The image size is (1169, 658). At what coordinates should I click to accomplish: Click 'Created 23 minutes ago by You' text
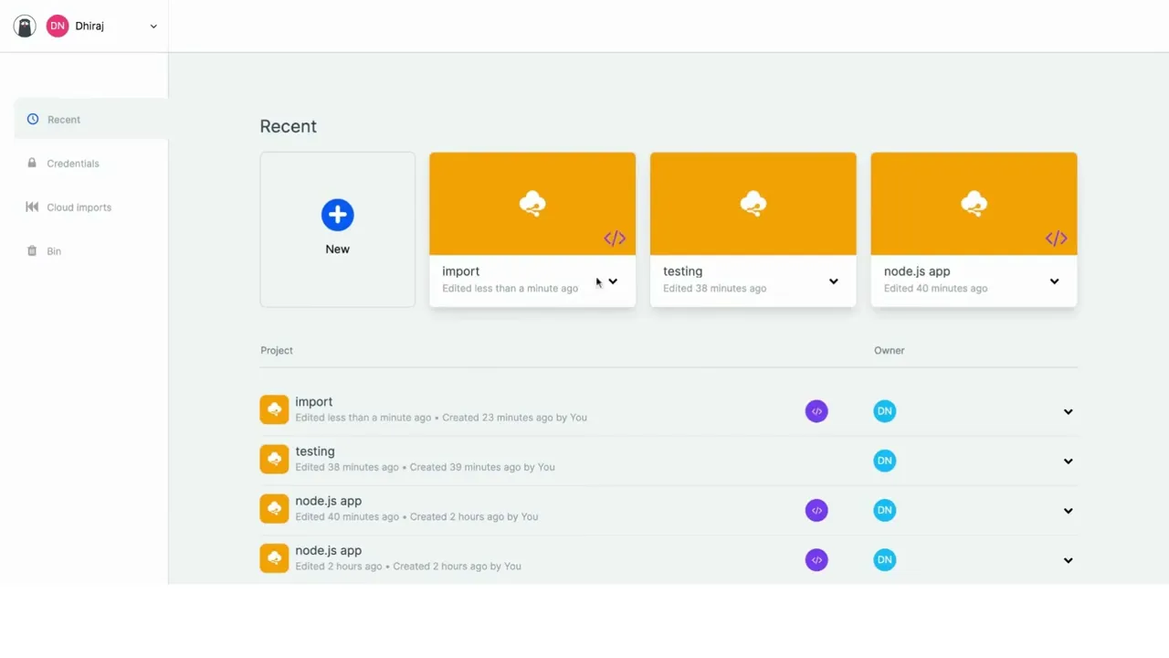(x=515, y=418)
